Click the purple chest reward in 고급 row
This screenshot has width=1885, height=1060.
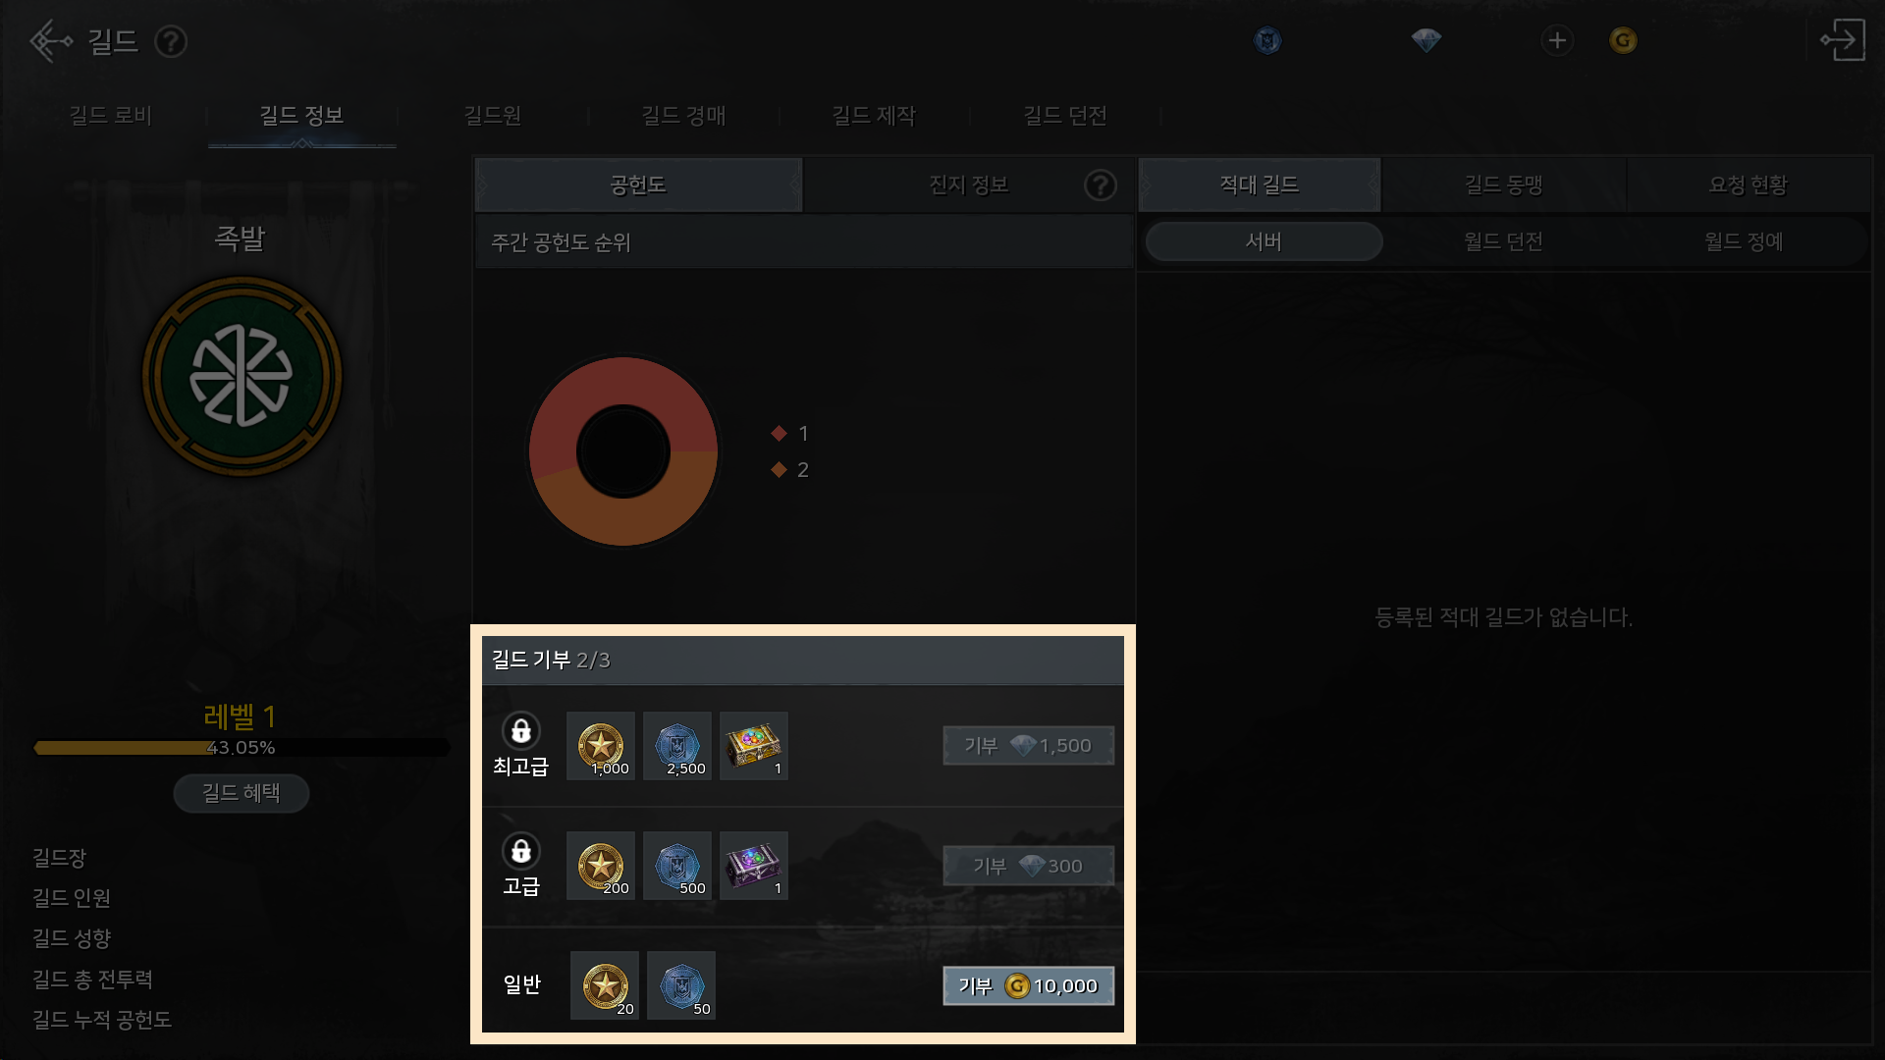tap(754, 866)
